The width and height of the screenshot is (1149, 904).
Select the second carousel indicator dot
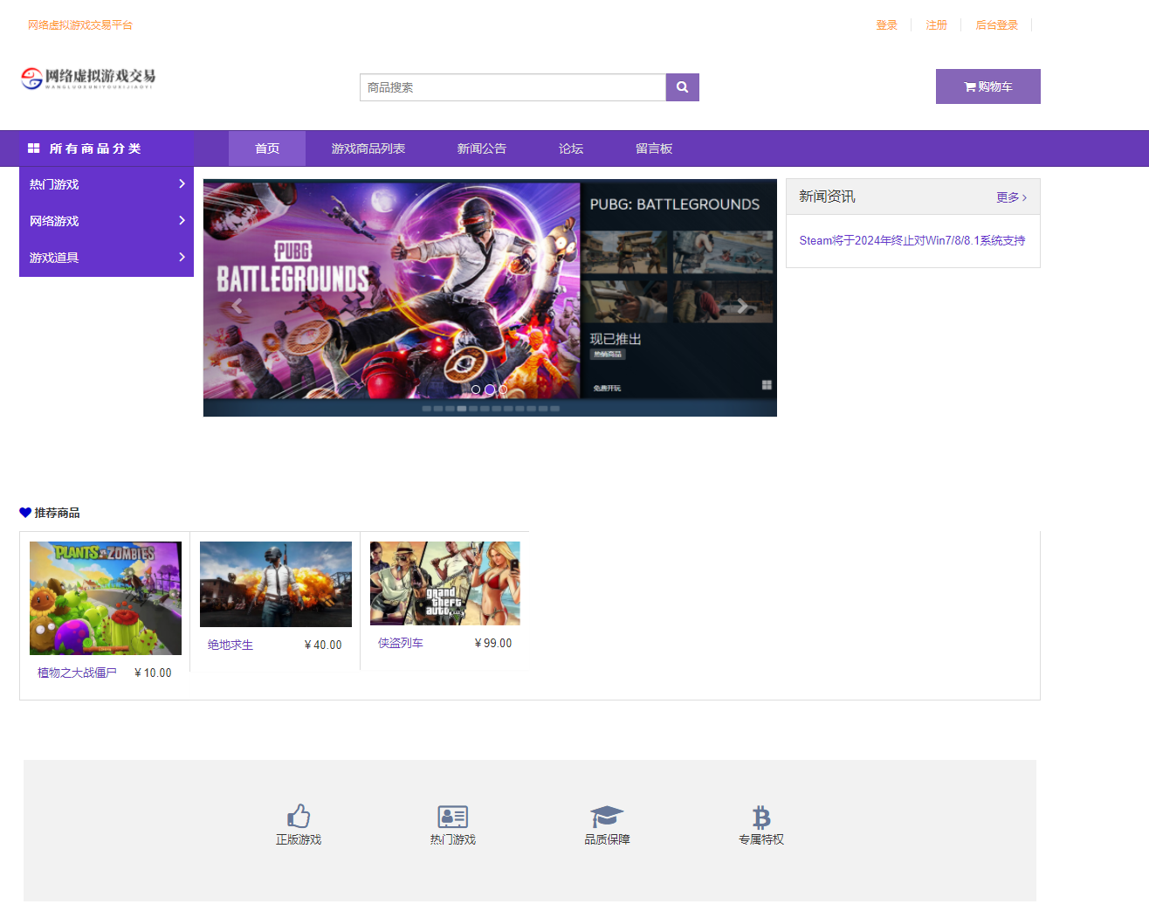click(490, 390)
